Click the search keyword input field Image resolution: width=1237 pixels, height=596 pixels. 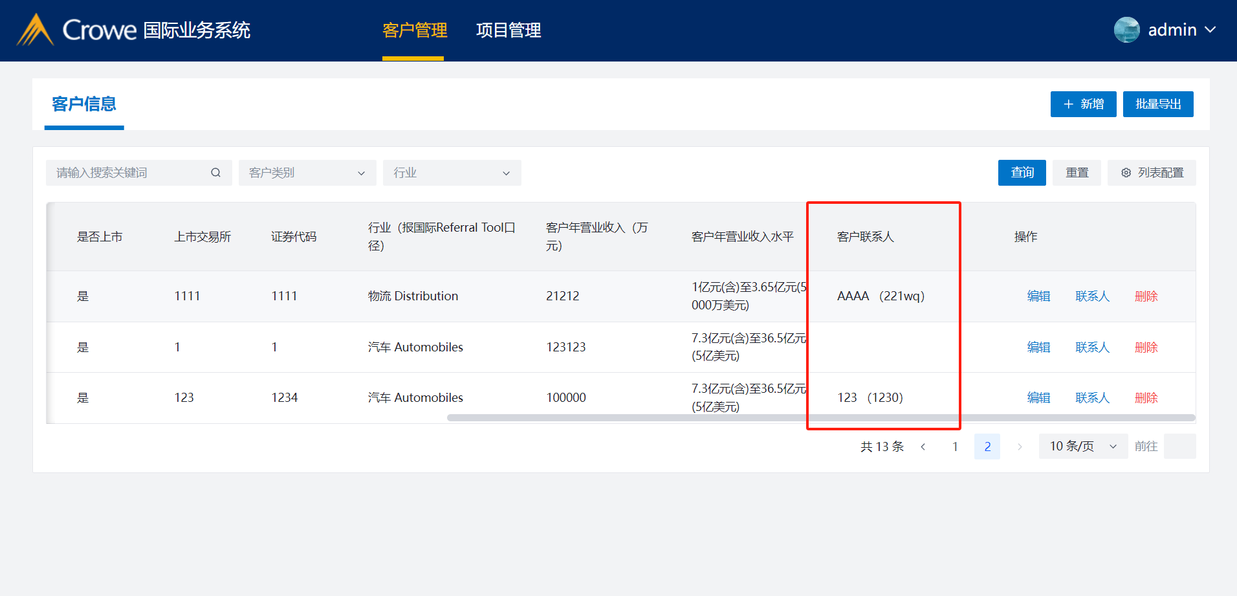tap(129, 173)
